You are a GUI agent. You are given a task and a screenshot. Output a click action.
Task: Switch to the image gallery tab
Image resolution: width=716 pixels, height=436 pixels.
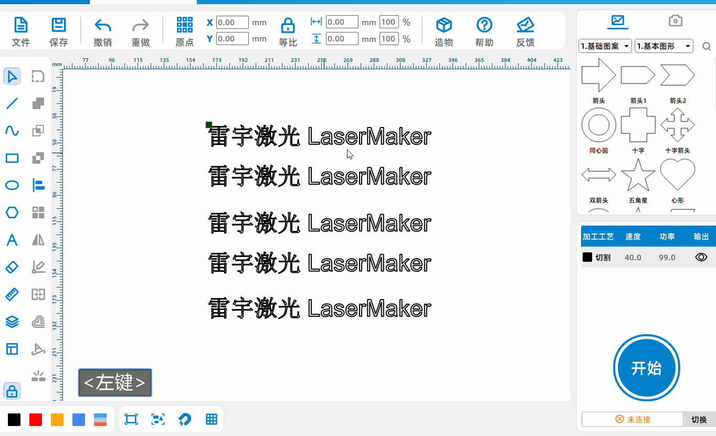coord(617,21)
